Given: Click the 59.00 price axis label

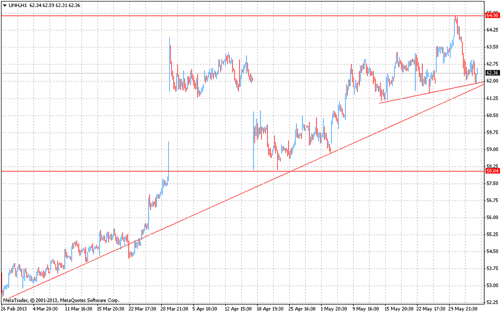Looking at the screenshot, I should coord(492,149).
